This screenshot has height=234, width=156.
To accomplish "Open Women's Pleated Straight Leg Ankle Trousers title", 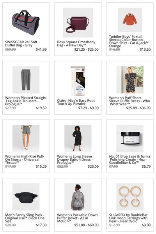I will [x=26, y=101].
